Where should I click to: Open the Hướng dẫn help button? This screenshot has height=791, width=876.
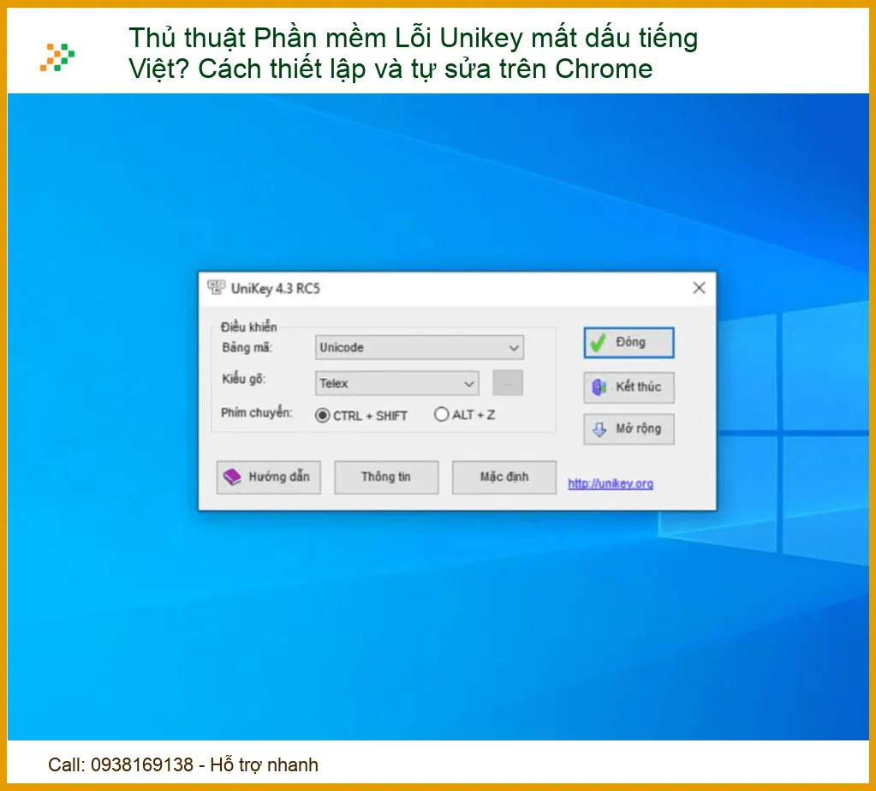tap(269, 476)
